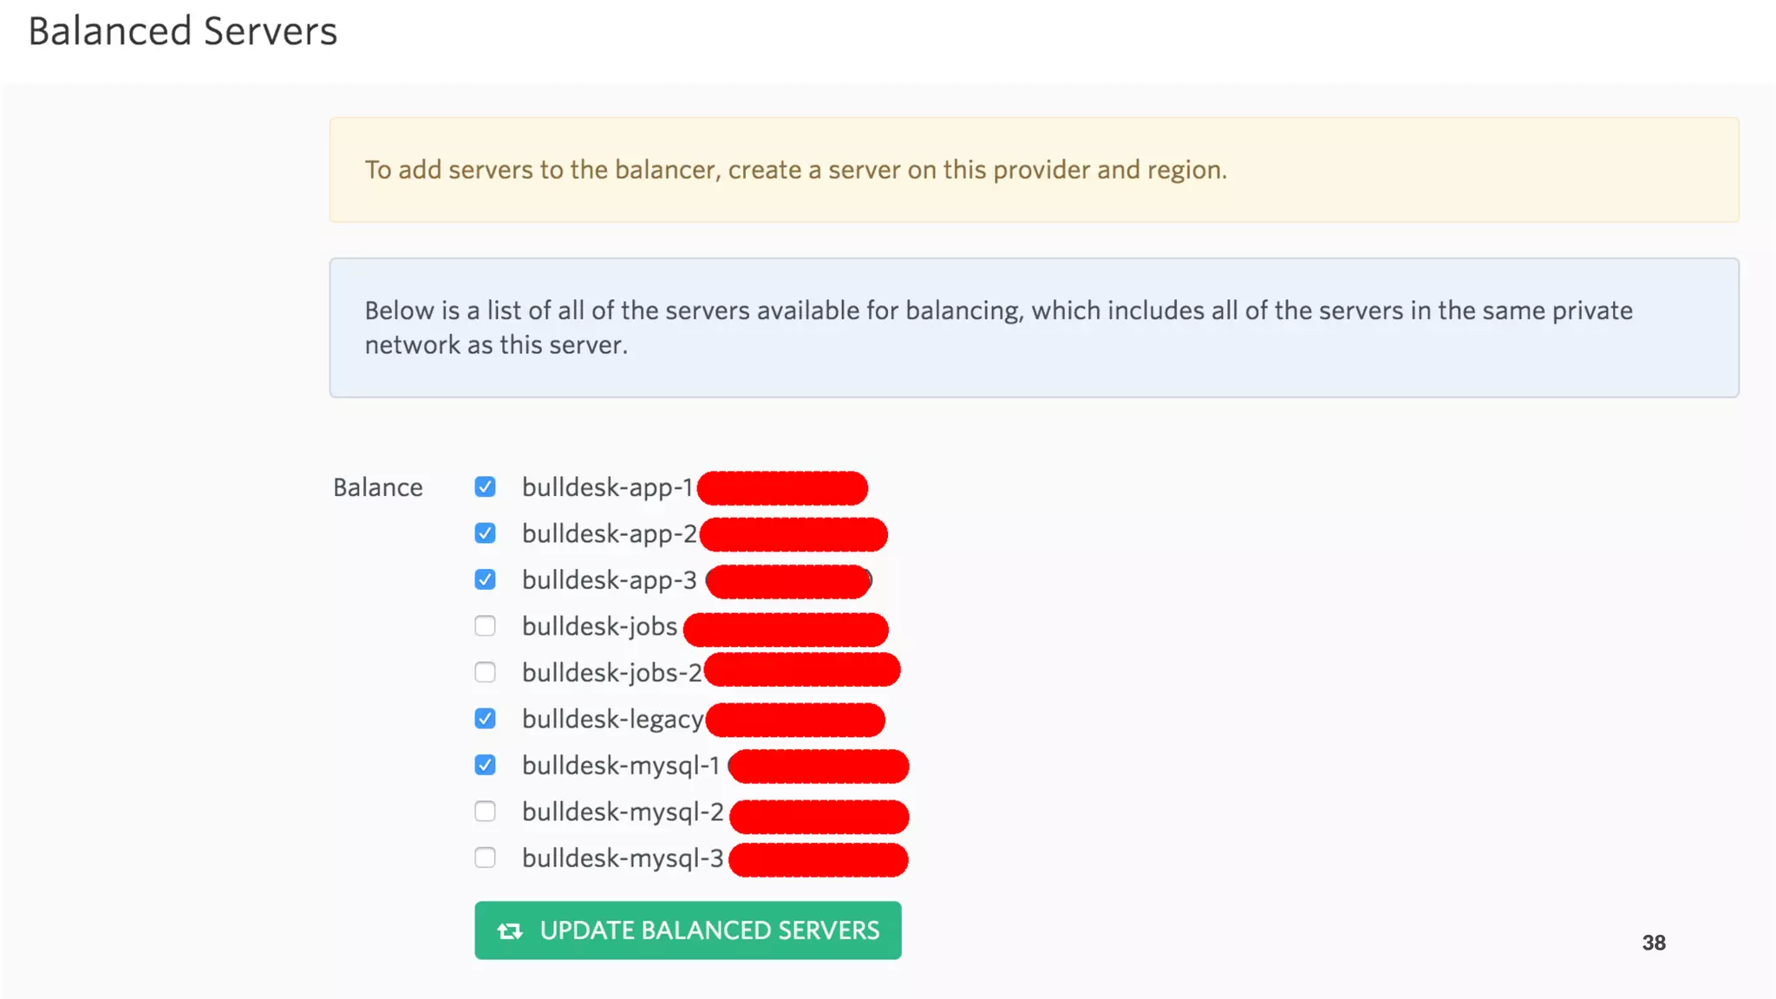Image resolution: width=1776 pixels, height=999 pixels.
Task: Deselect the bulldesk-mysql-1 checkbox
Action: click(x=485, y=765)
